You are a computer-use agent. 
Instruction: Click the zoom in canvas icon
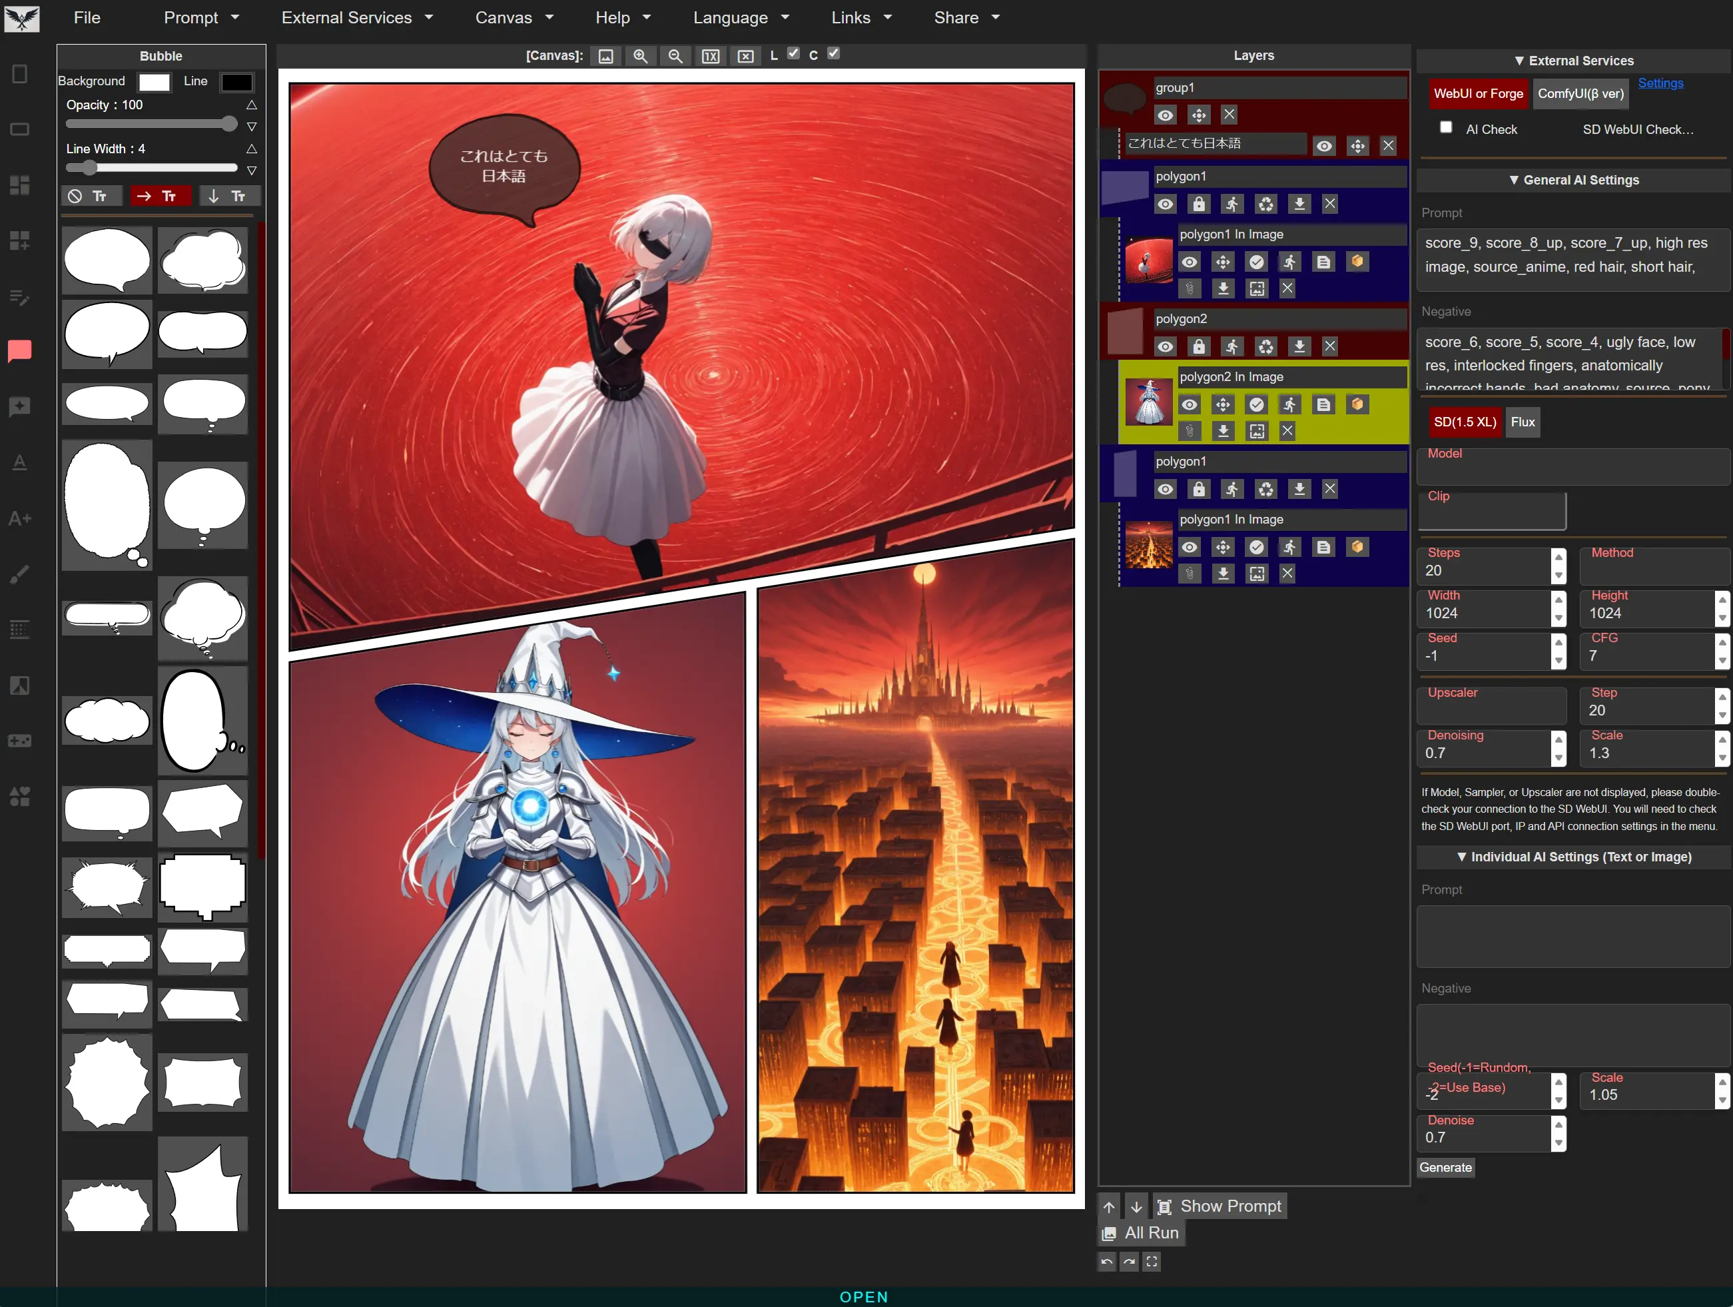click(640, 56)
